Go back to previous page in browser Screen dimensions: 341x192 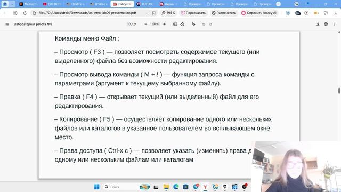(x=5, y=13)
